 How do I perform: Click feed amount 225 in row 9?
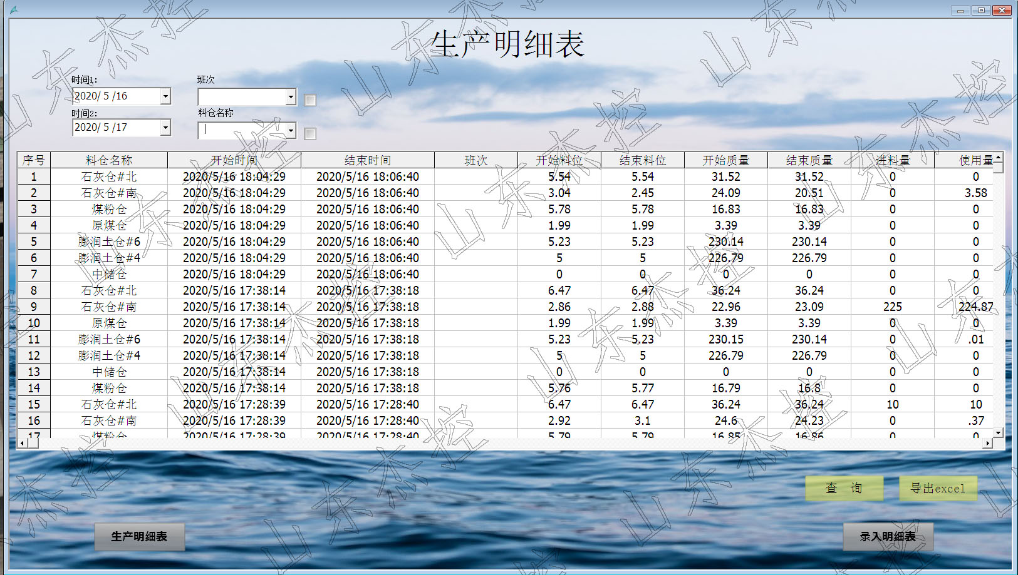[893, 307]
